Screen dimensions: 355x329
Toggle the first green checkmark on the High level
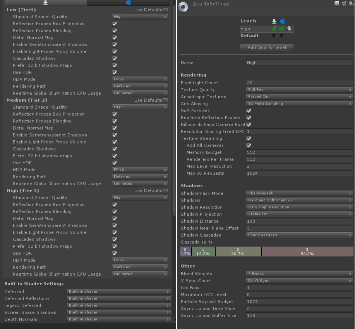click(x=274, y=29)
